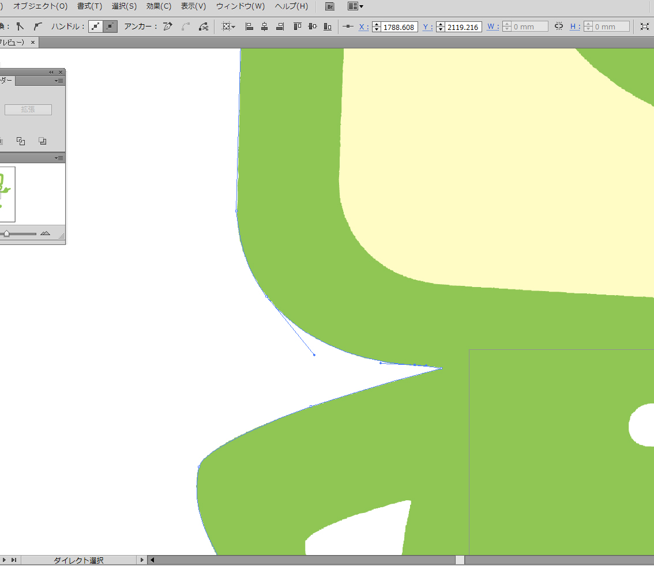The height and width of the screenshot is (566, 654).
Task: Enable show handles for multiple selected anchors
Action: 96,27
